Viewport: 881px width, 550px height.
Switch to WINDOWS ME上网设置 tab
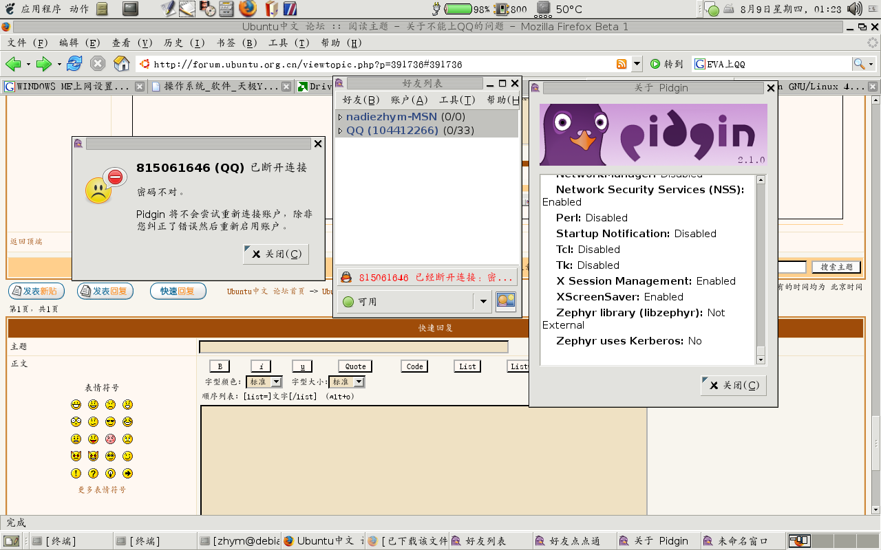[73, 87]
